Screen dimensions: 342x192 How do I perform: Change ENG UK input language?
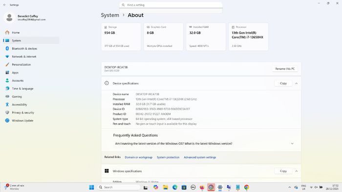303,187
